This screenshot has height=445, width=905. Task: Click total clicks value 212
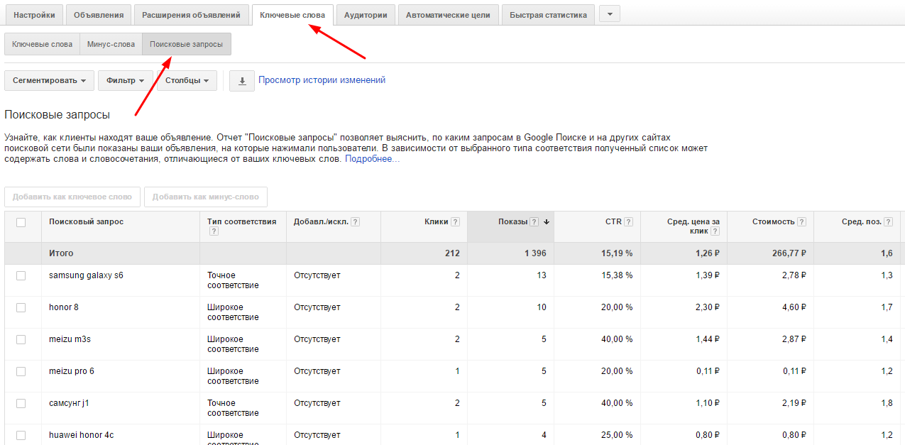click(452, 253)
